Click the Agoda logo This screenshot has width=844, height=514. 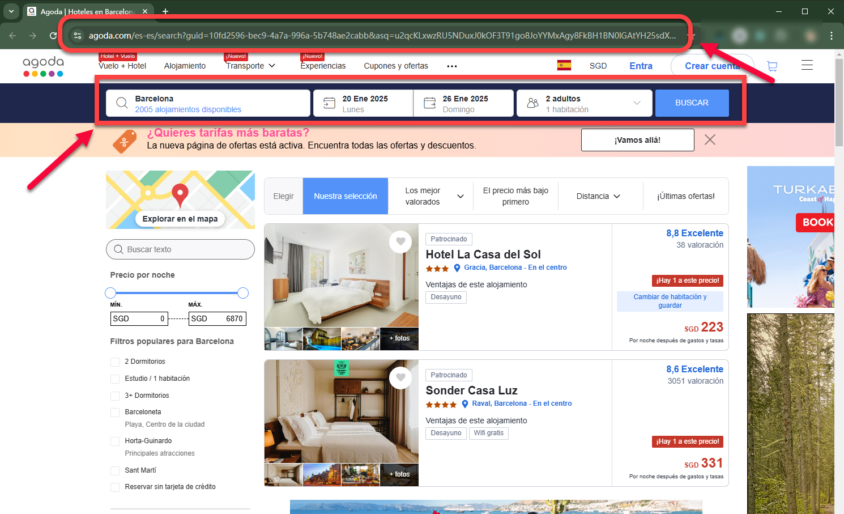pyautogui.click(x=43, y=66)
